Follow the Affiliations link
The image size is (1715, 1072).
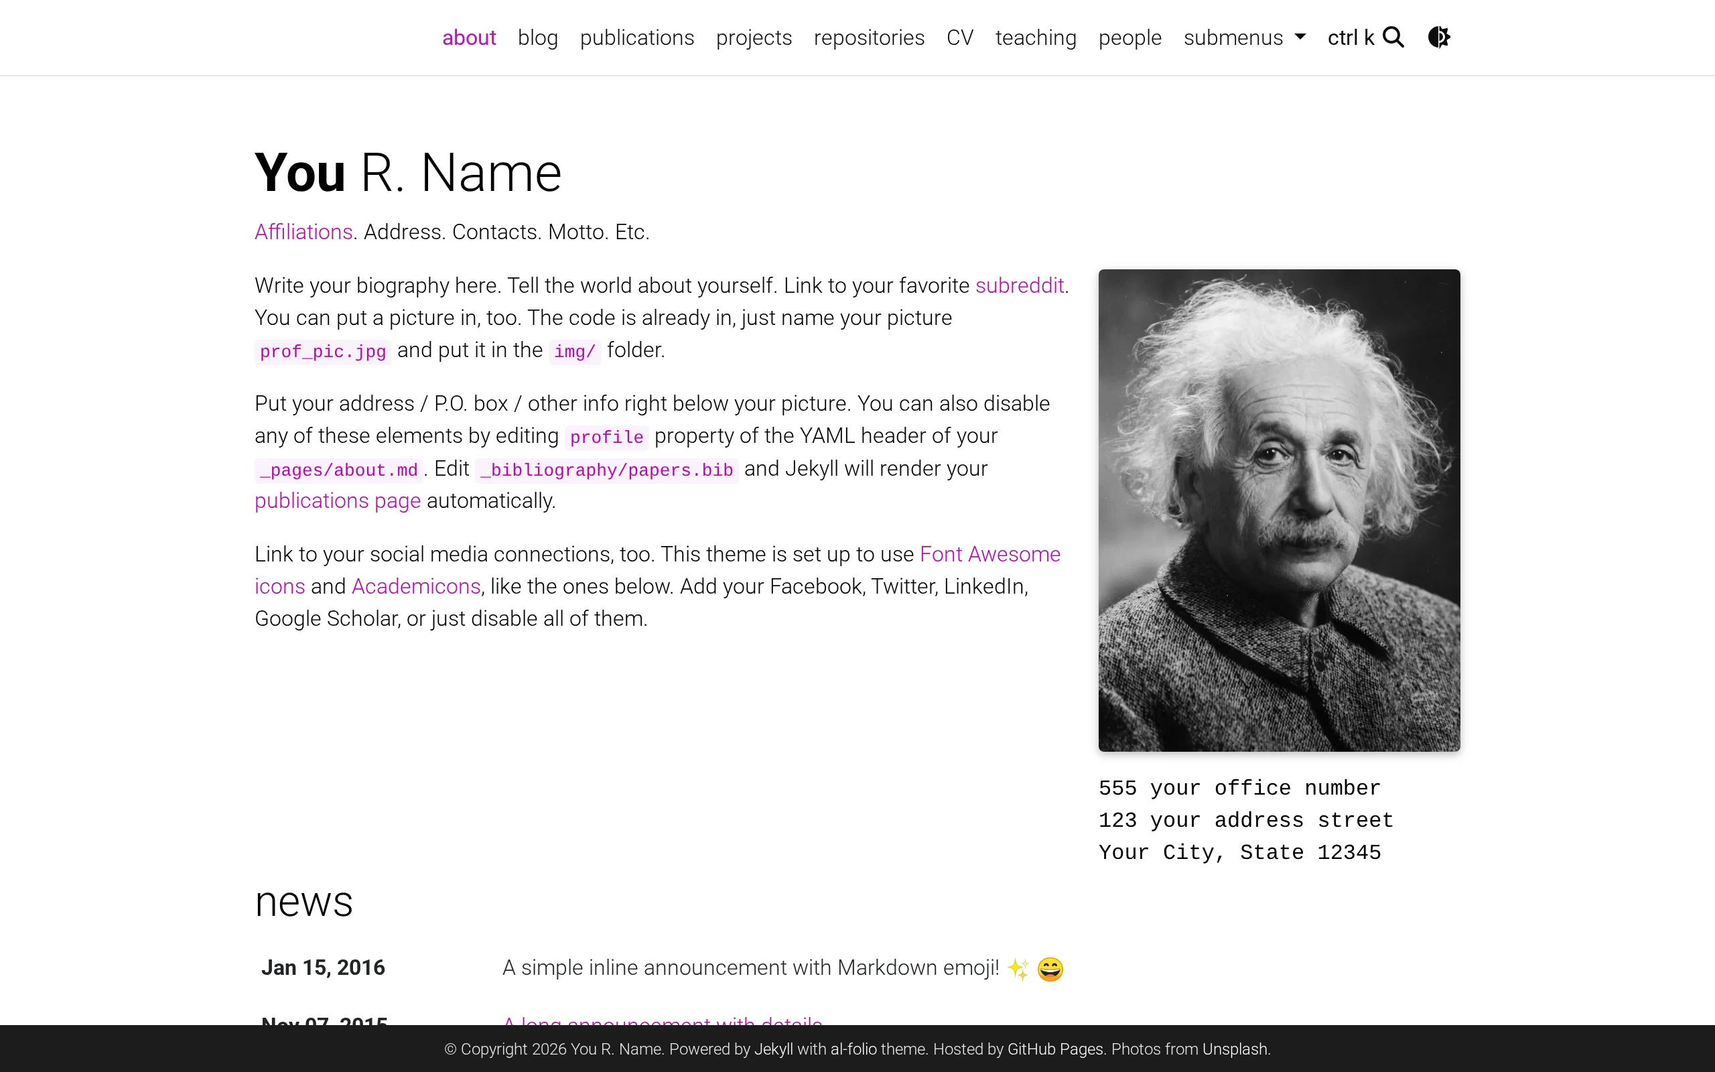click(x=303, y=232)
